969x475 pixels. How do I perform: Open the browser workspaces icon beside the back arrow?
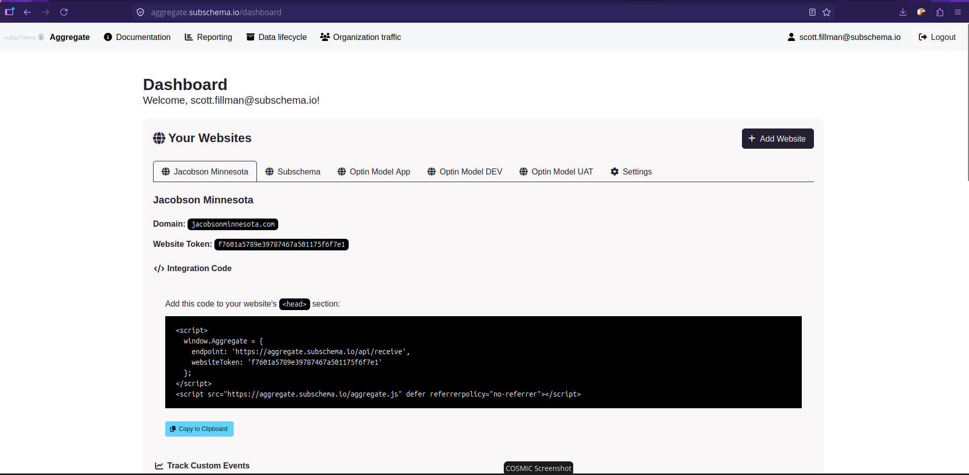(9, 12)
